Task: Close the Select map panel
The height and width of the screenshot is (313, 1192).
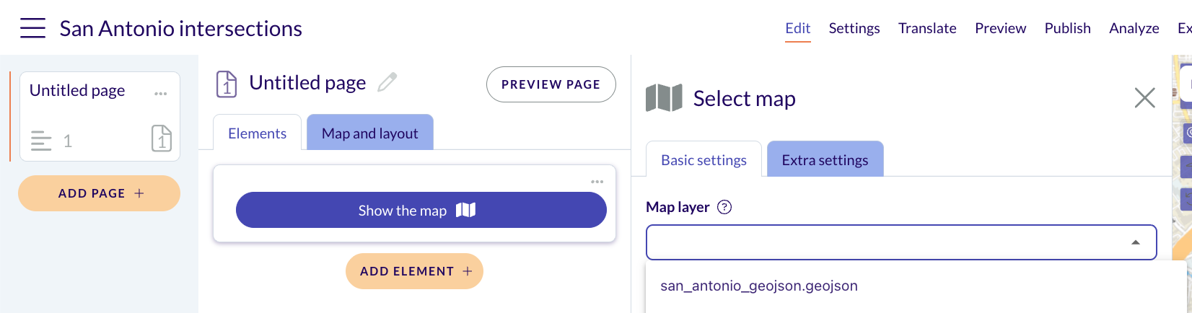Action: point(1144,98)
